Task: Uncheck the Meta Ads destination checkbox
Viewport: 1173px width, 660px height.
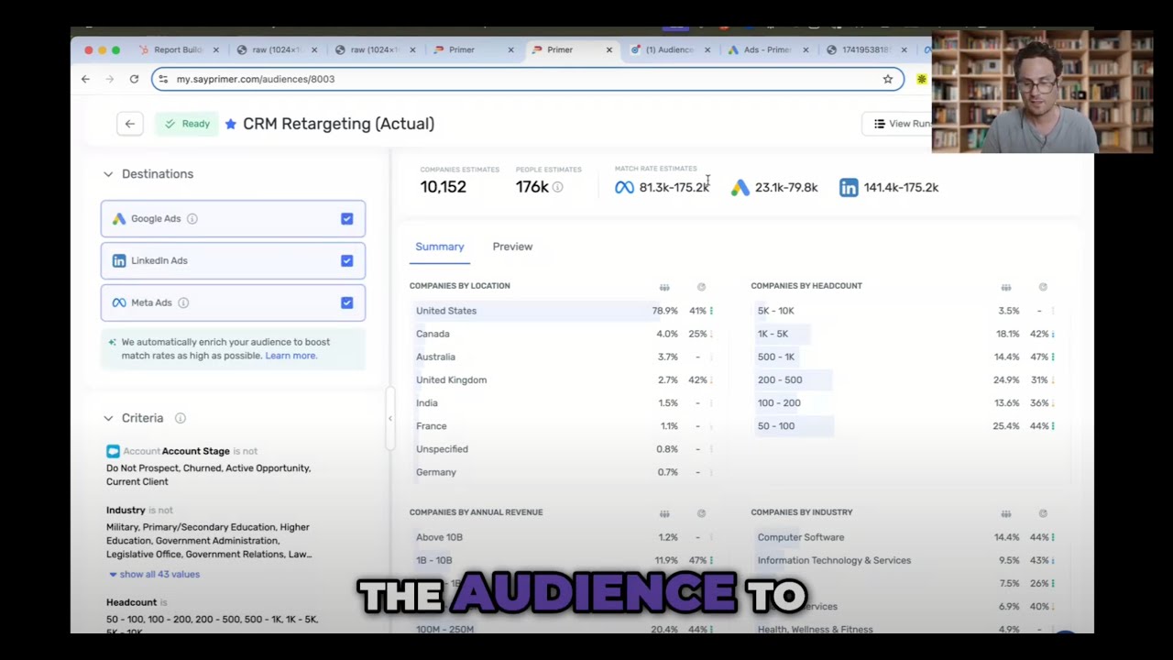Action: pyautogui.click(x=346, y=302)
